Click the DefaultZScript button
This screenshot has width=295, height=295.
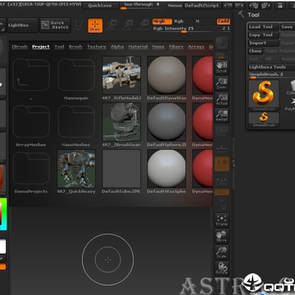(x=202, y=6)
